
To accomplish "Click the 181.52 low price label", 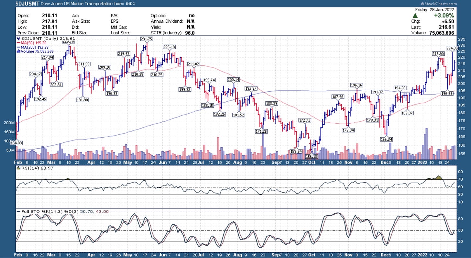I will tap(238, 115).
